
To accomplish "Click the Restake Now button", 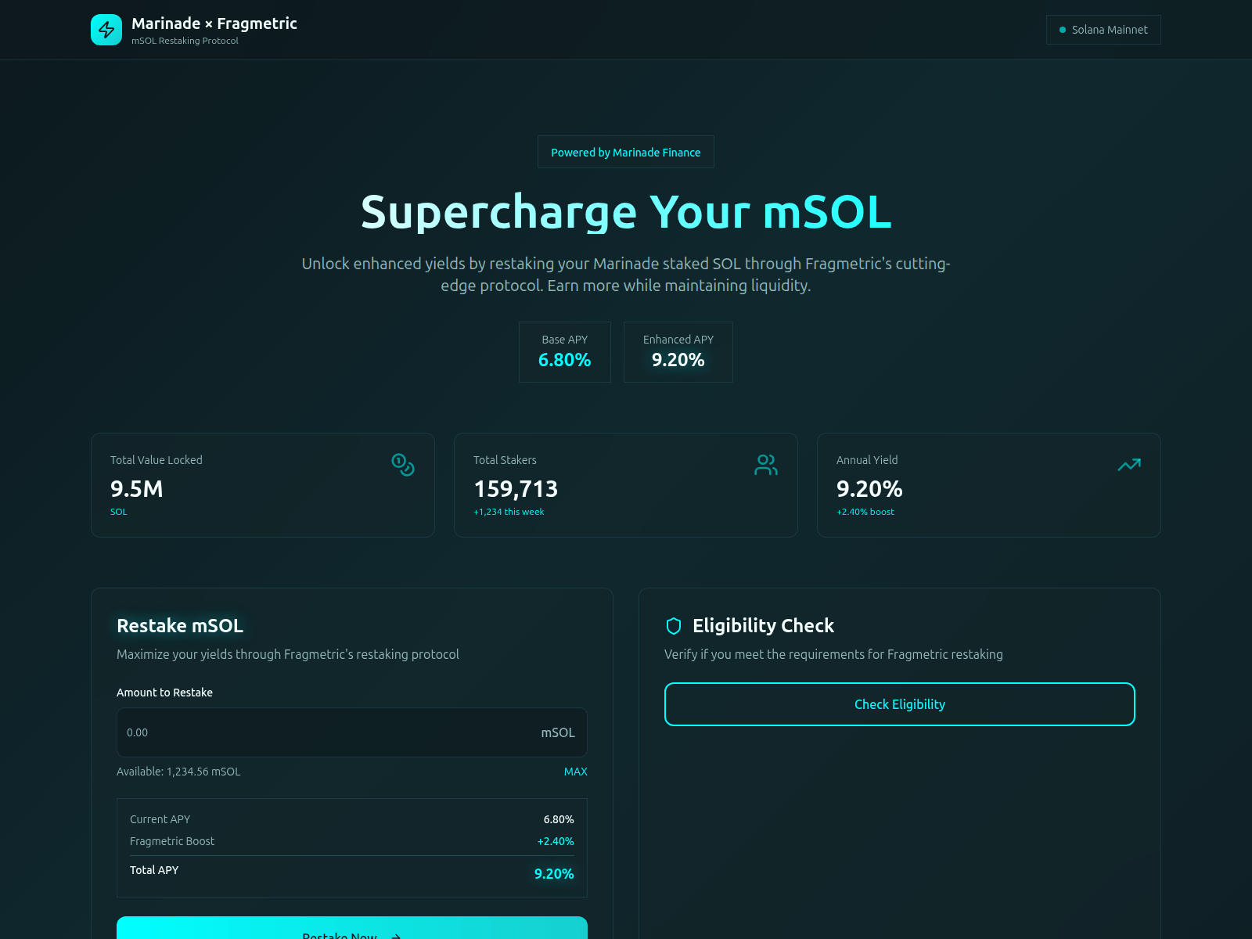I will 352,928.
